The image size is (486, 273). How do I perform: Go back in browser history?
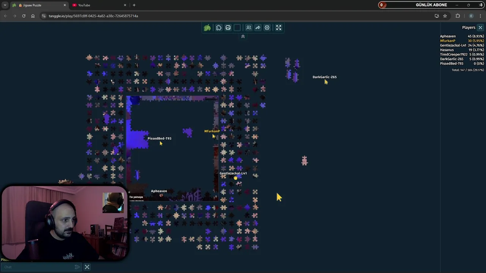coord(5,16)
